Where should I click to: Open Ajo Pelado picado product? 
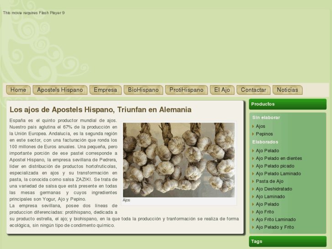(275, 166)
